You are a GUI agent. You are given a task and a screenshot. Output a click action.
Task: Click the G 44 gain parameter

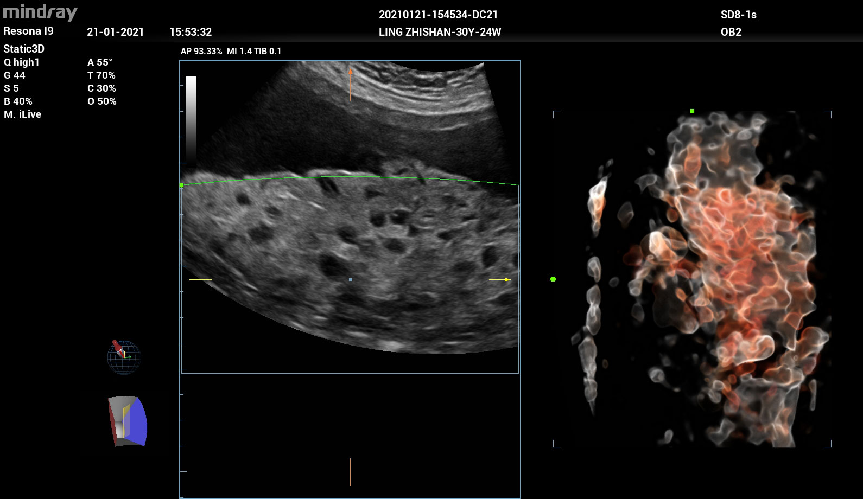(15, 75)
